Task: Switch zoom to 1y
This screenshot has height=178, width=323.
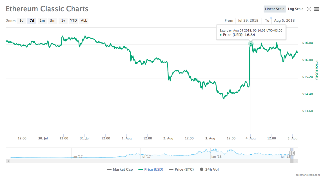Action: coord(63,21)
